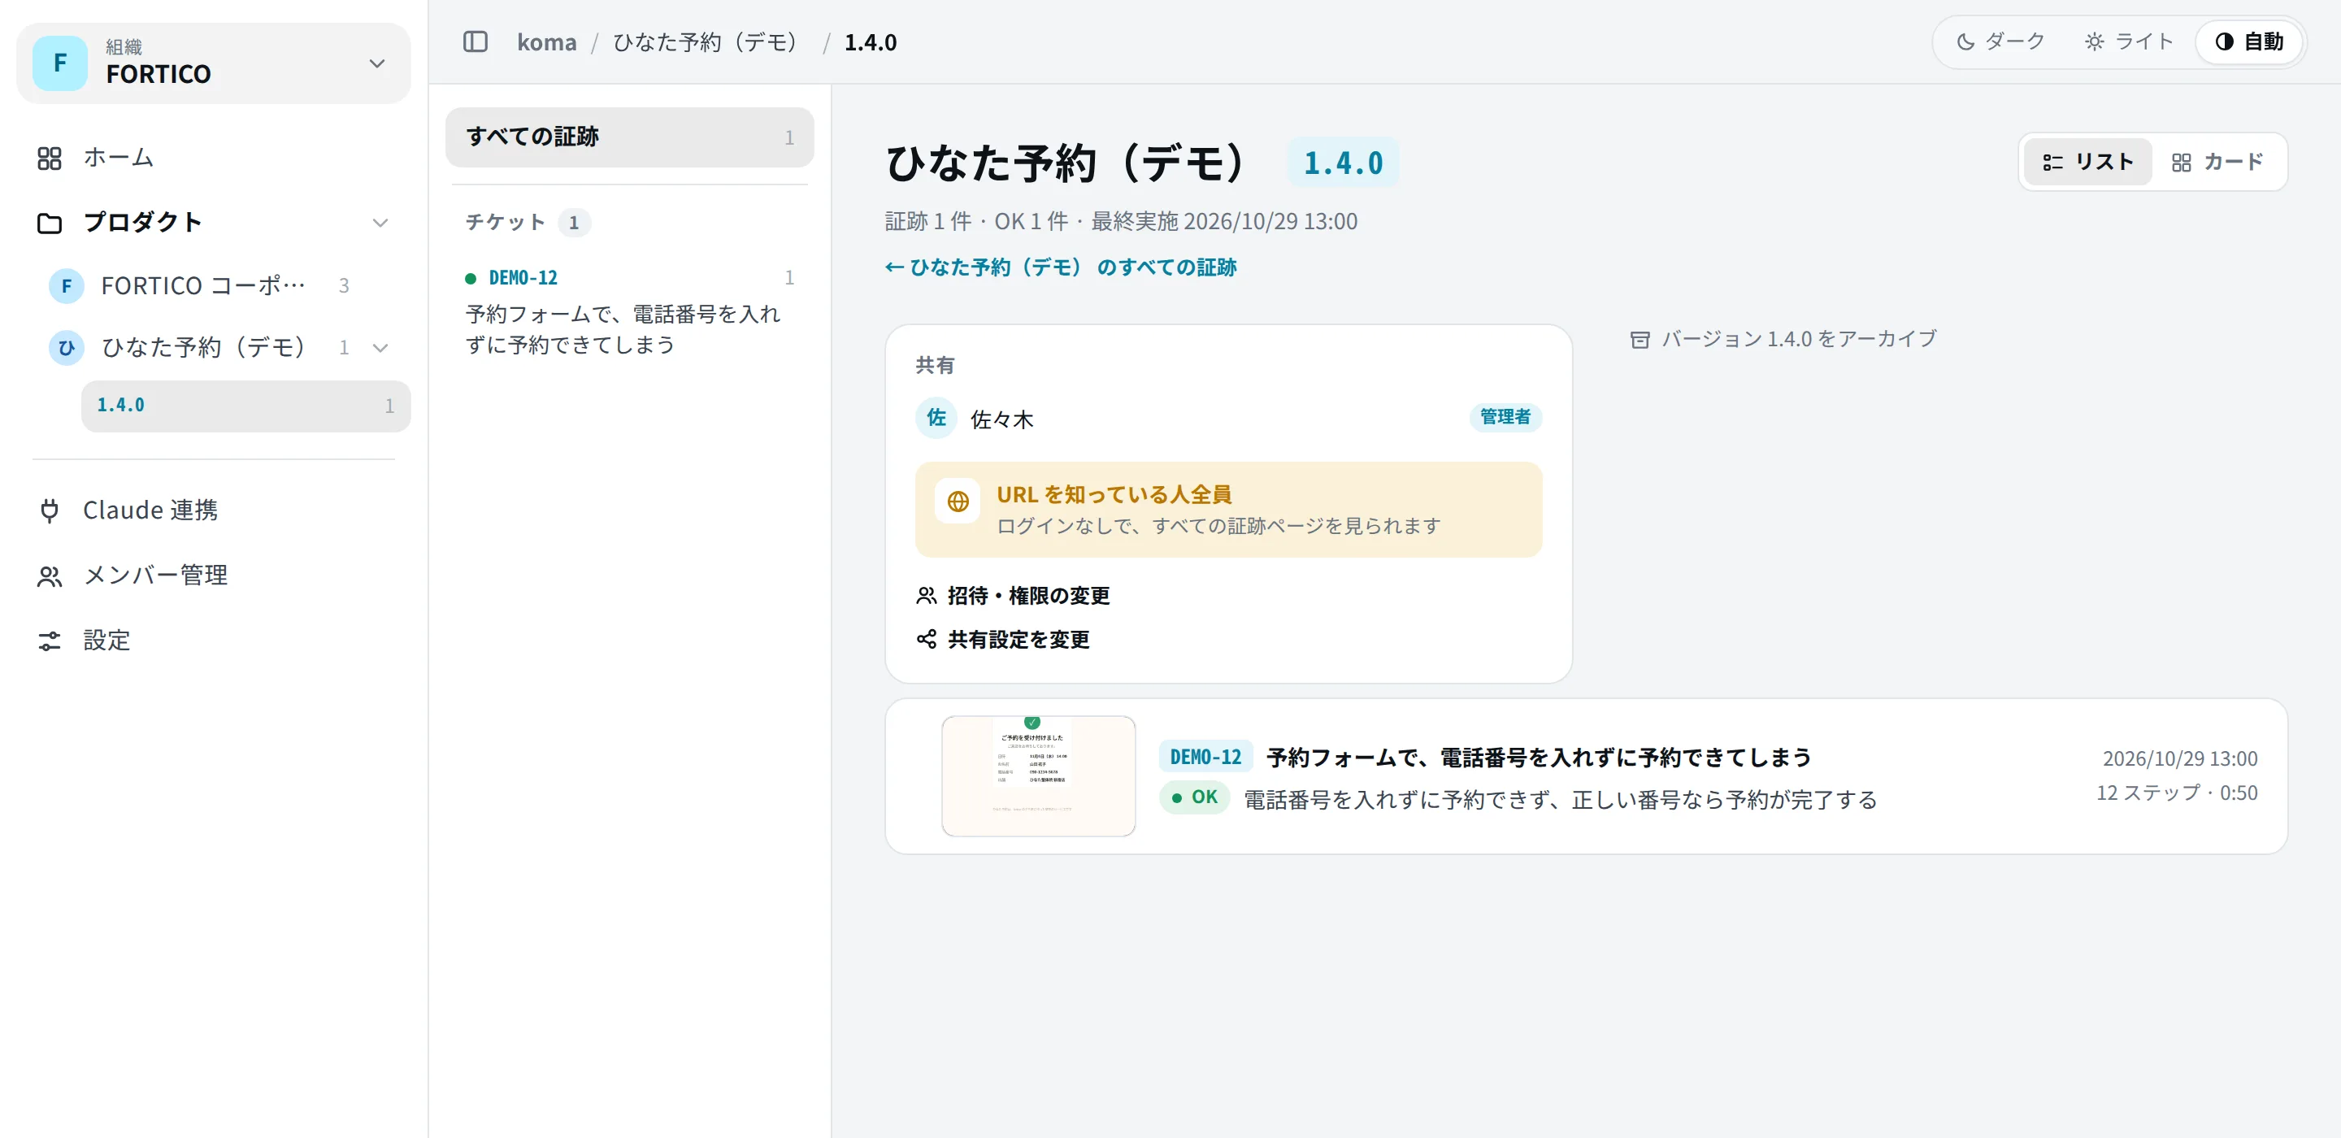The width and height of the screenshot is (2341, 1138).
Task: Click 招待・権限の変更
Action: point(1014,595)
